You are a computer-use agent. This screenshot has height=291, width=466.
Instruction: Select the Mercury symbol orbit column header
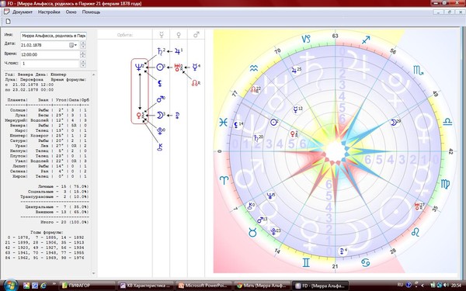(162, 35)
